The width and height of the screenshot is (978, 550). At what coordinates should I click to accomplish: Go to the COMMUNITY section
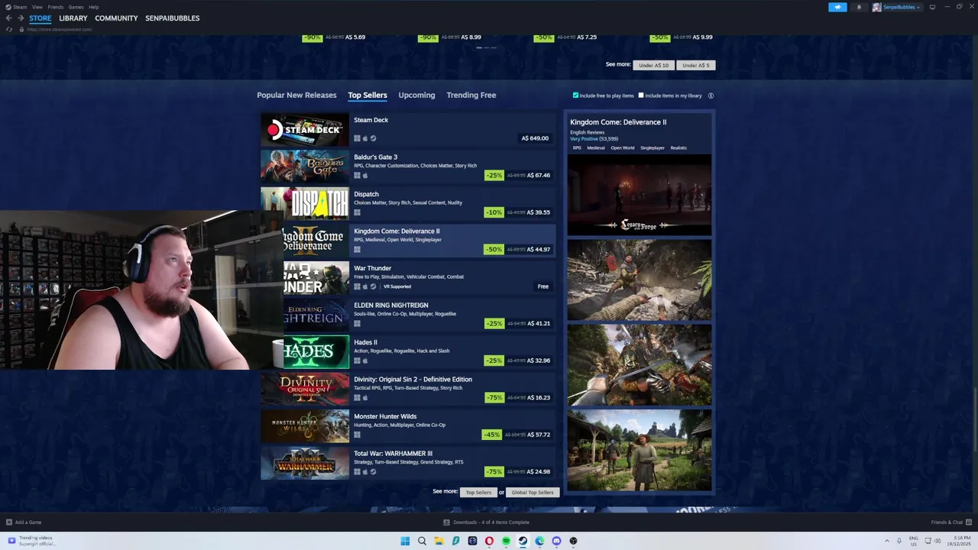click(x=116, y=18)
